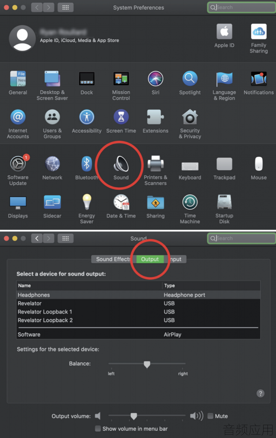Show all preferences grid in Sound window

tap(65, 238)
